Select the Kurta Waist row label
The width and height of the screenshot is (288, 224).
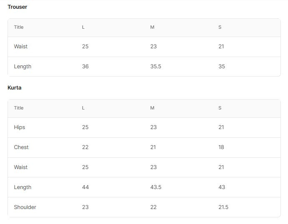pyautogui.click(x=21, y=167)
